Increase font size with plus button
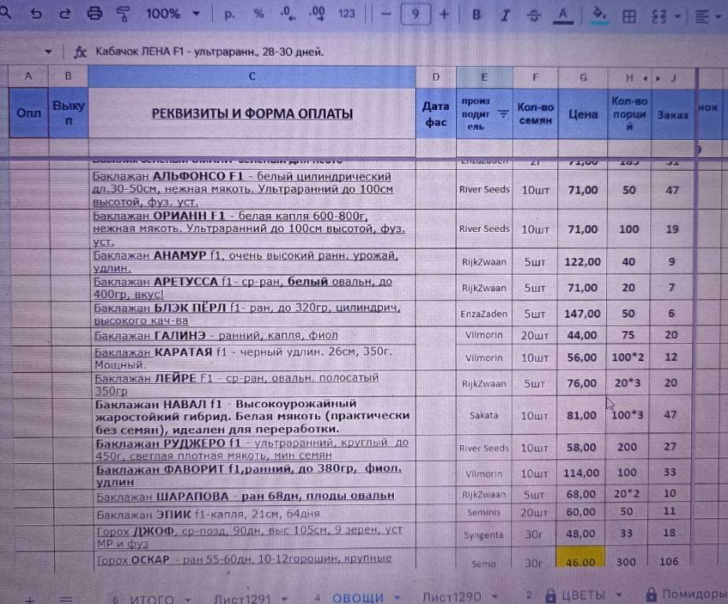 (x=444, y=14)
